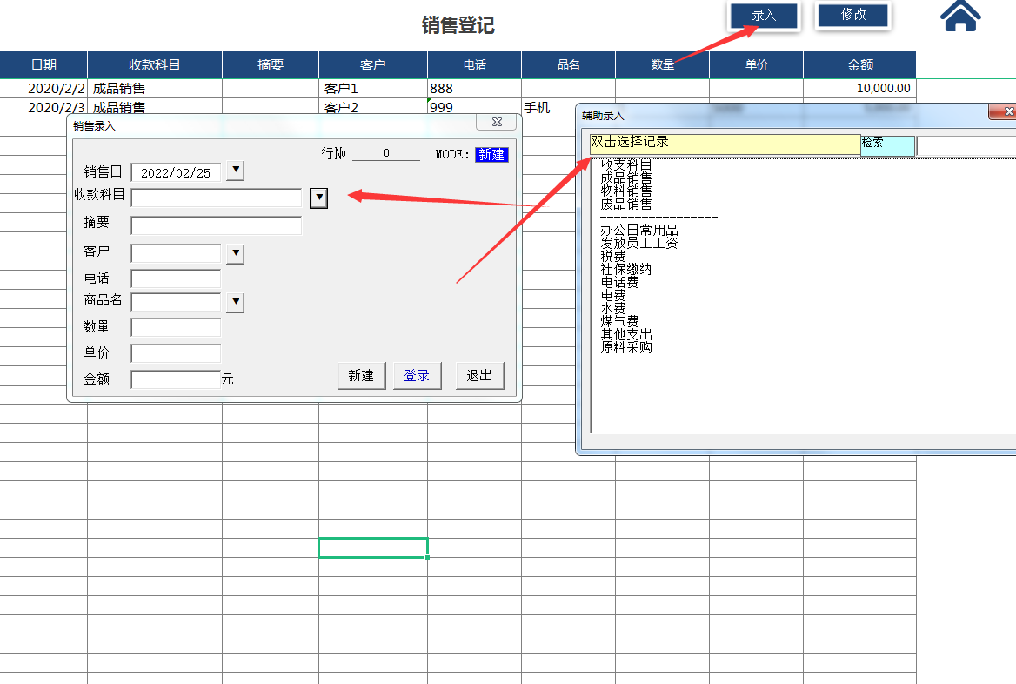
Task: Click the 日期 column header
Action: click(43, 65)
